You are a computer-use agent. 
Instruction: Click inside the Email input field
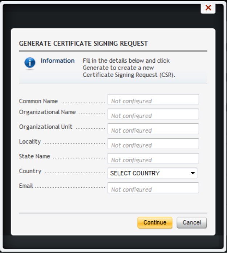[x=153, y=188]
